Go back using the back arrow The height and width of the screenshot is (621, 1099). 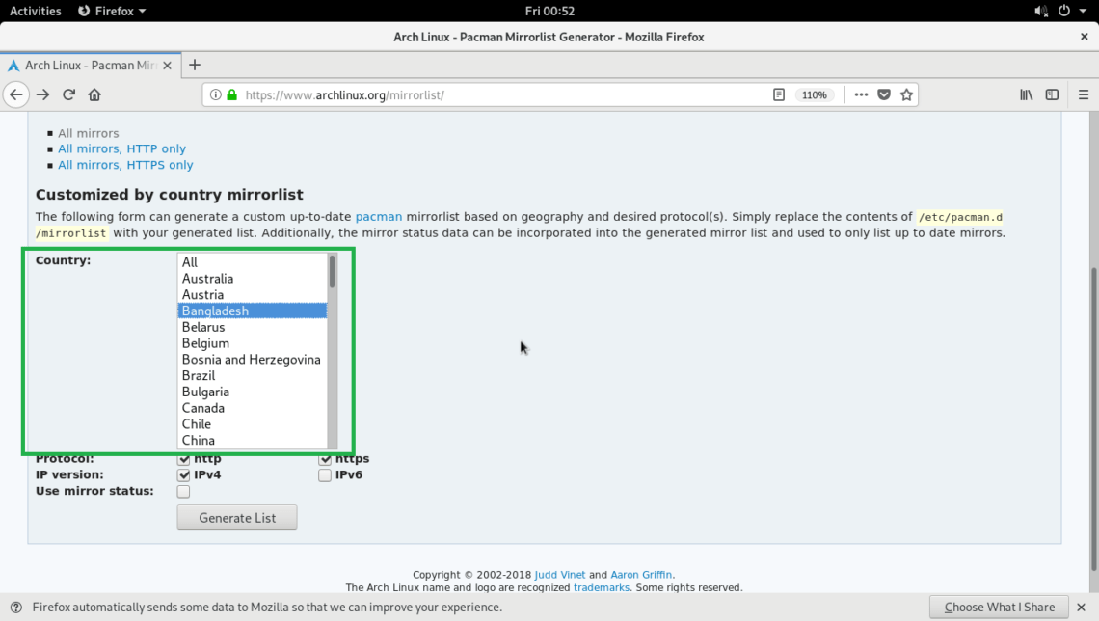pyautogui.click(x=16, y=94)
